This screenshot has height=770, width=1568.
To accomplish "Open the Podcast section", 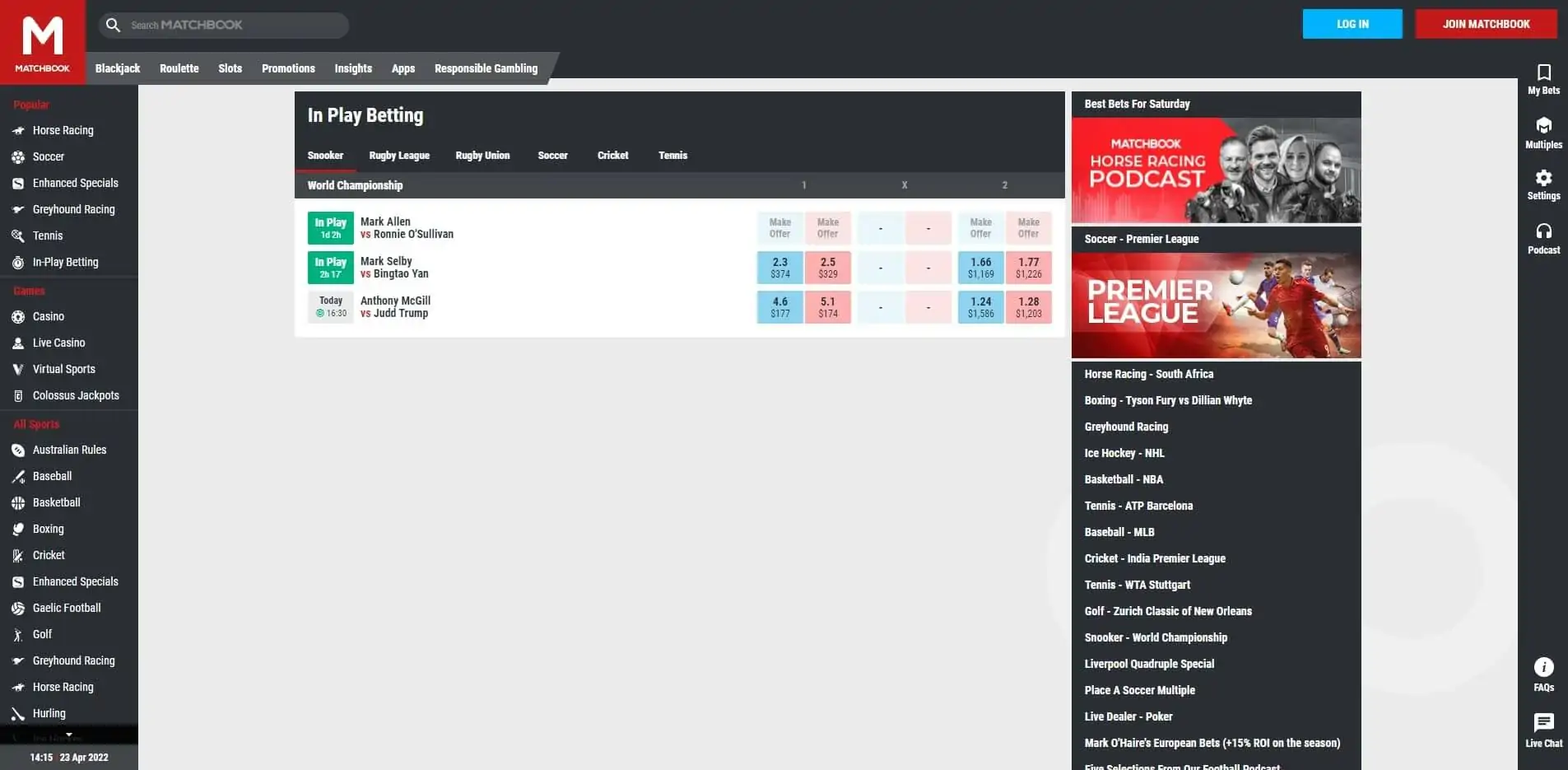I will coord(1543,238).
